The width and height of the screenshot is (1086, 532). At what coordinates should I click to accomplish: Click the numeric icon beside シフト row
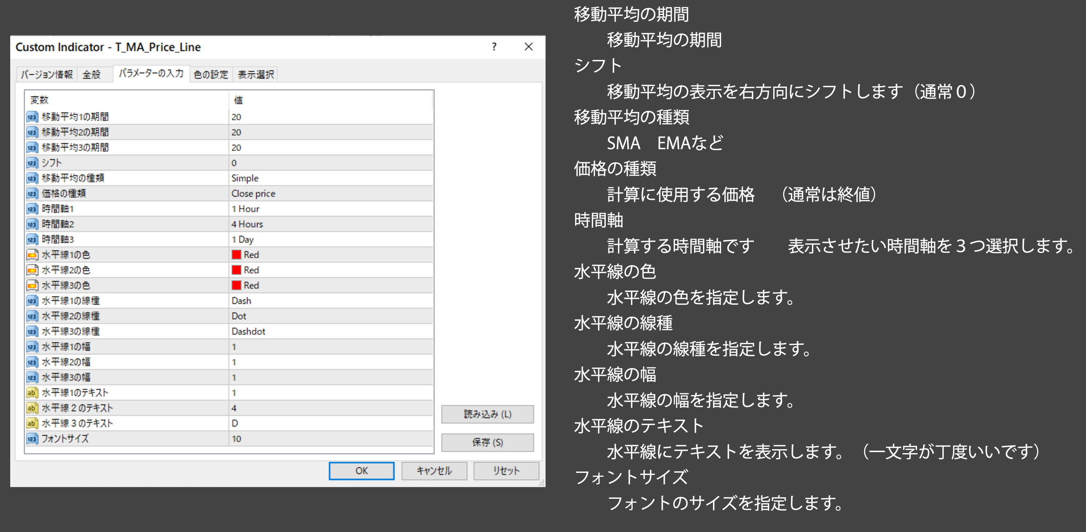pos(32,163)
